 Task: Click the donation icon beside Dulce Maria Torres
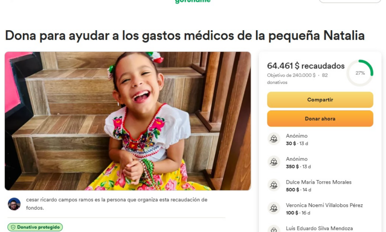(274, 185)
